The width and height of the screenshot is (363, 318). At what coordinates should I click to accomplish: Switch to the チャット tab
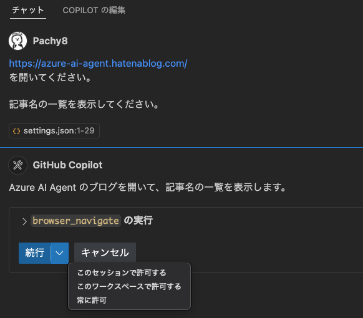[x=28, y=10]
